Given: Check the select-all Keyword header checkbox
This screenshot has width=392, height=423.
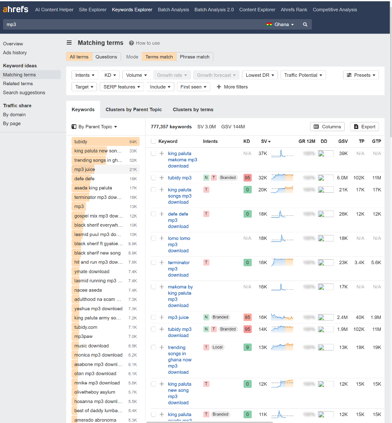Looking at the screenshot, I should [153, 141].
